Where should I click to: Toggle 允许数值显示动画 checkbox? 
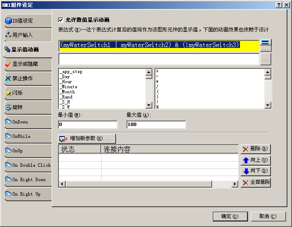(x=61, y=20)
